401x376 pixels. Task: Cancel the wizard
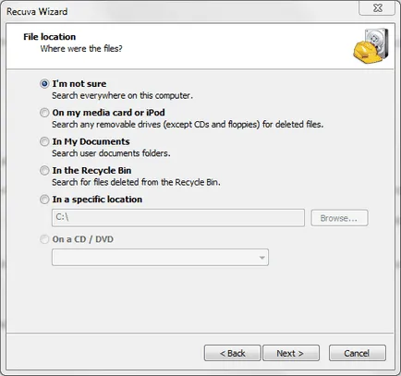pyautogui.click(x=358, y=353)
